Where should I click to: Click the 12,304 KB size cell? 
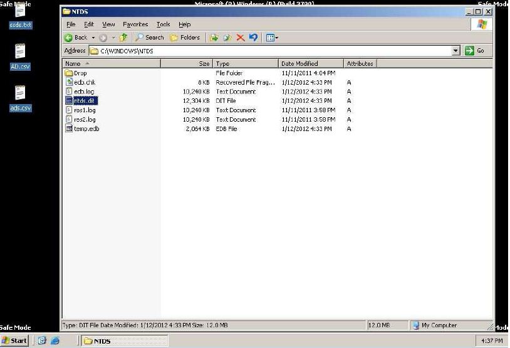click(196, 101)
